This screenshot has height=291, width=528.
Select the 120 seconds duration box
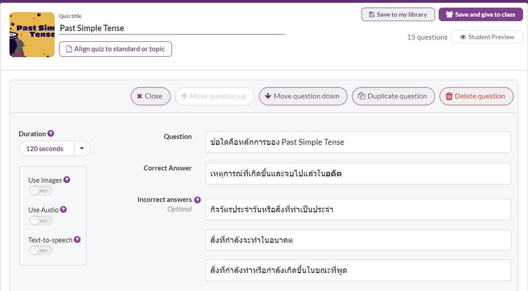pyautogui.click(x=46, y=148)
